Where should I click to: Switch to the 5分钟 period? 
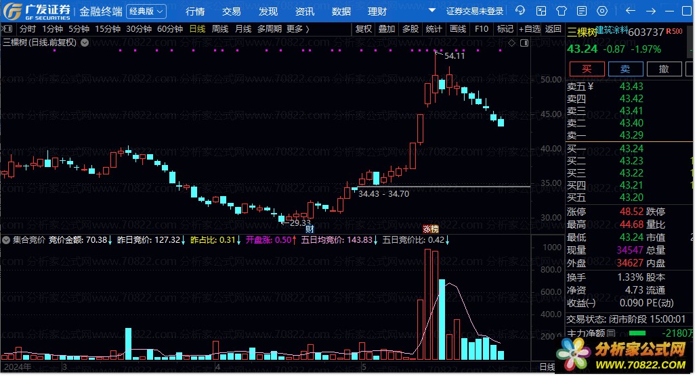(x=79, y=29)
